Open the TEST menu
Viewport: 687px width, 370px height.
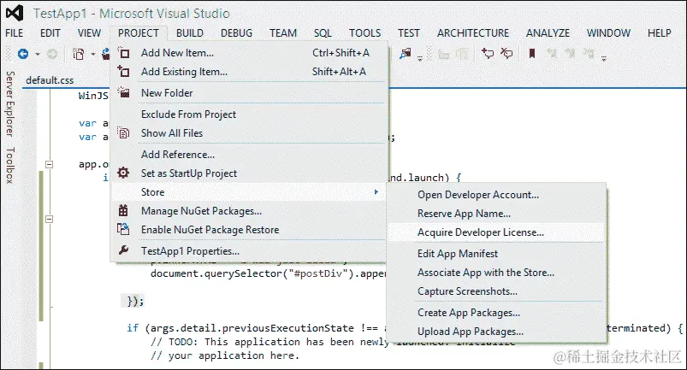pyautogui.click(x=409, y=33)
